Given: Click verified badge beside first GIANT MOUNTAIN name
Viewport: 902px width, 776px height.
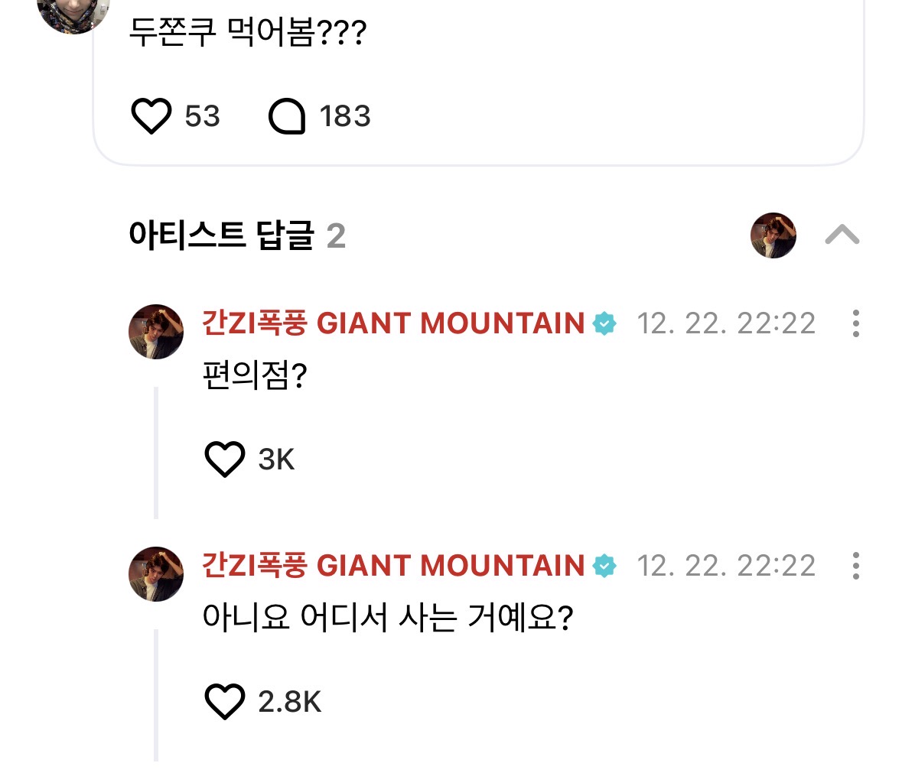Looking at the screenshot, I should point(604,324).
